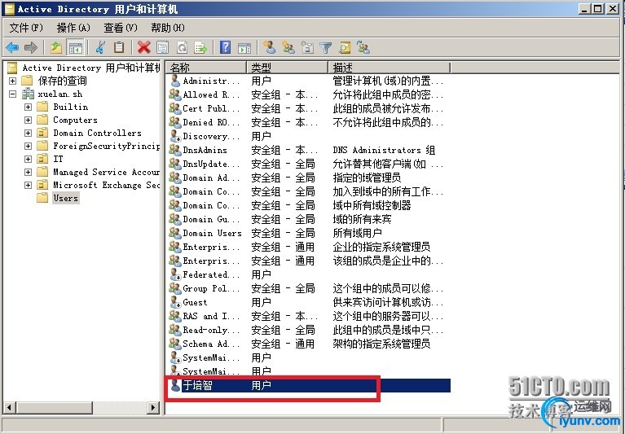This screenshot has height=434, width=625.
Task: Select the Discovery... user row
Action: click(x=308, y=136)
